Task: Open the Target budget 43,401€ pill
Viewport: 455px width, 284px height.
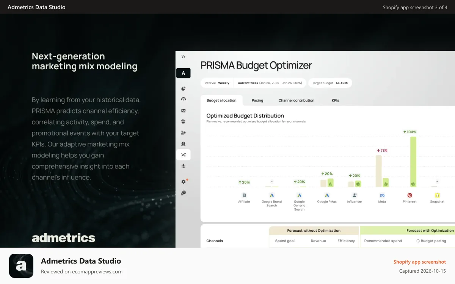Action: point(330,83)
